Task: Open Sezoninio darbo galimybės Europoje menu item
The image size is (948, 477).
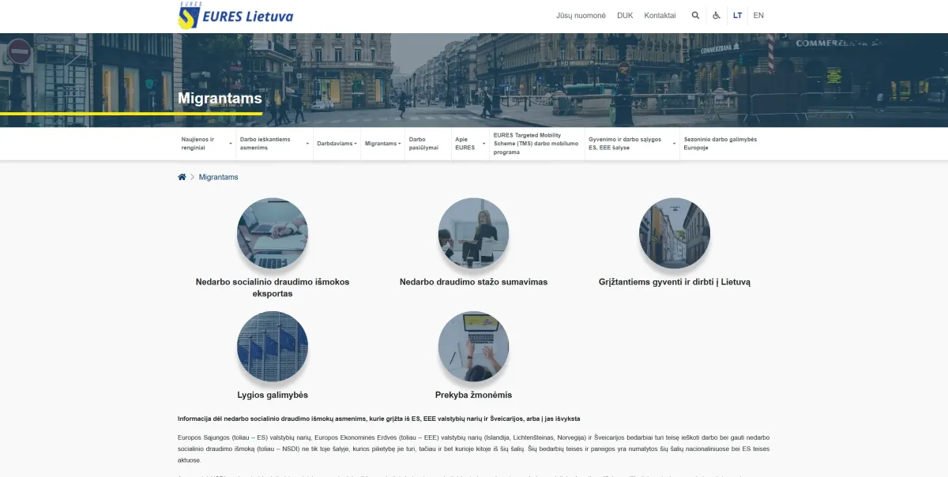Action: click(720, 144)
